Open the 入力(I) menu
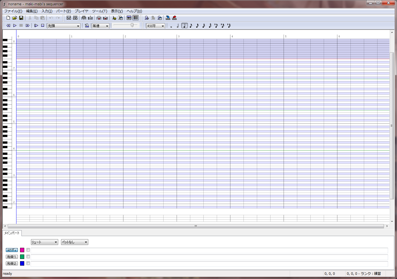 47,11
